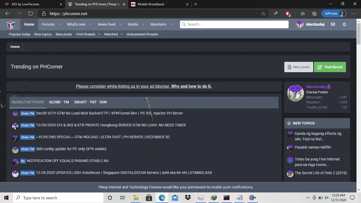
Task: Open the inbox envelope icon in navbar
Action: click(x=333, y=24)
